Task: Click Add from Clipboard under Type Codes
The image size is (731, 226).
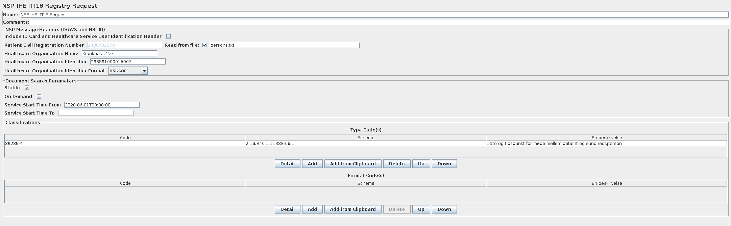Action: point(353,164)
